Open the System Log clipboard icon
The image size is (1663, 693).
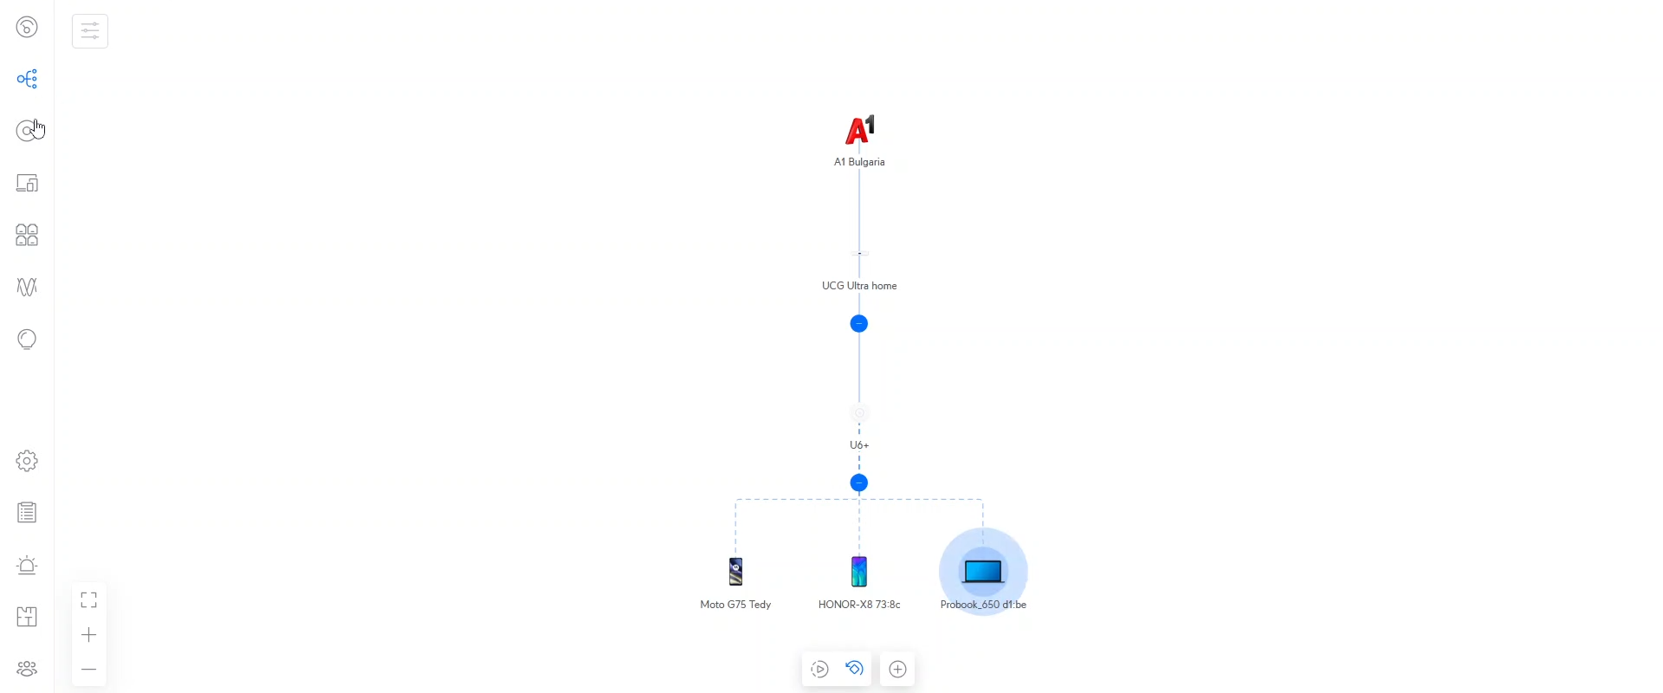click(x=27, y=513)
